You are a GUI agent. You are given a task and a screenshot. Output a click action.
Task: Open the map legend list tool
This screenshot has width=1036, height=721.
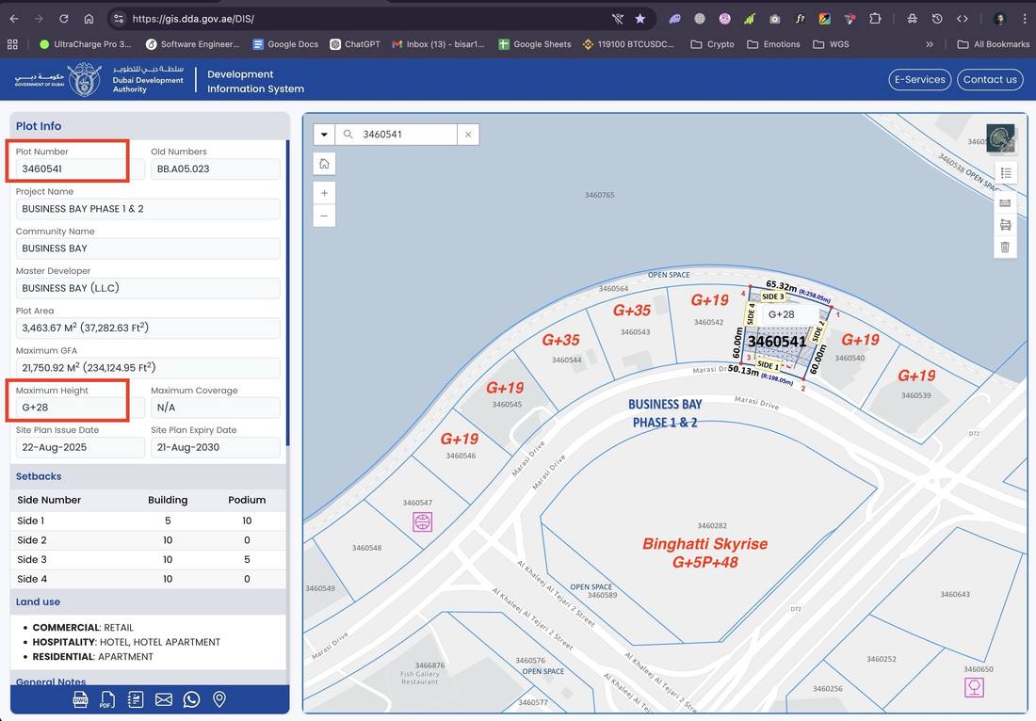click(x=1006, y=173)
